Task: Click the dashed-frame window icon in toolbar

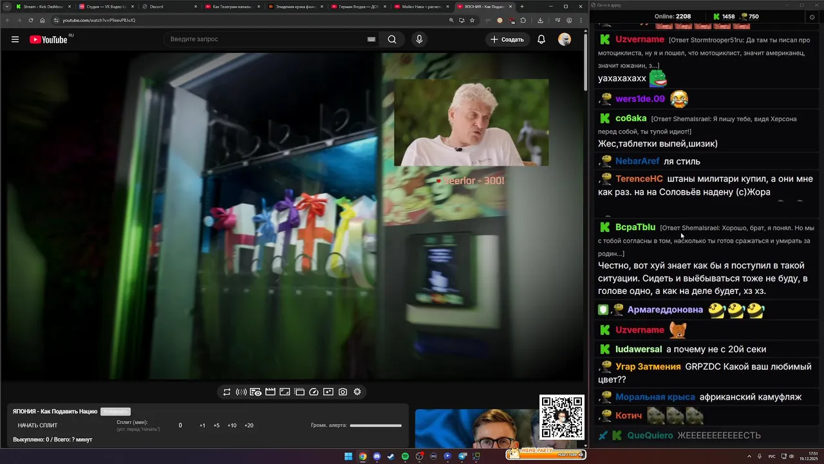Action: [299, 392]
